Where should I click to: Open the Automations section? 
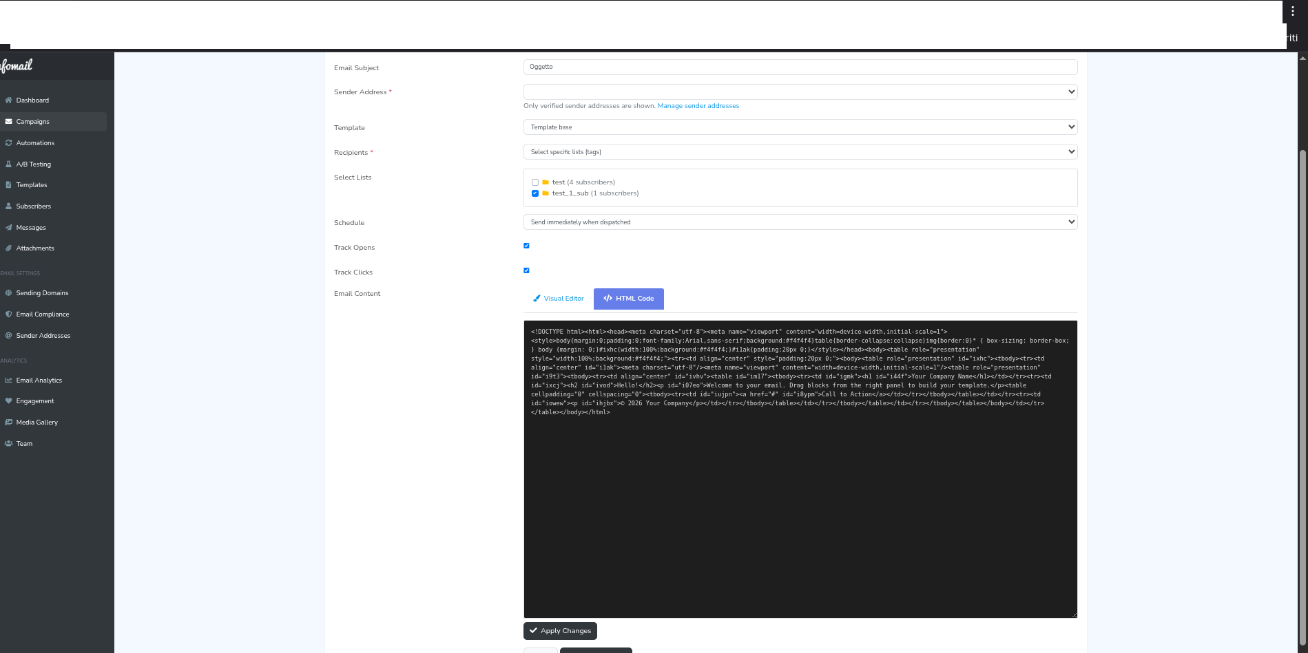pyautogui.click(x=35, y=142)
